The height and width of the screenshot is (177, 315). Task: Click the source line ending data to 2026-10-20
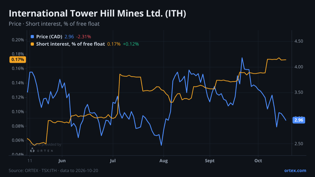54,170
